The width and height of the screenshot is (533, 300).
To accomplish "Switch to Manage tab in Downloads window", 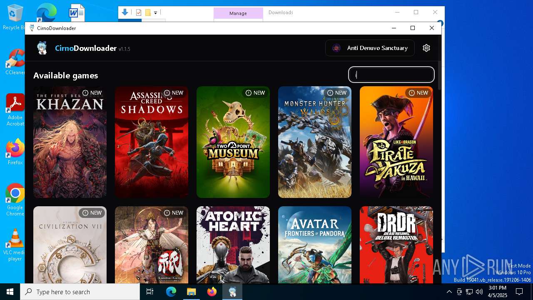I will [x=238, y=13].
